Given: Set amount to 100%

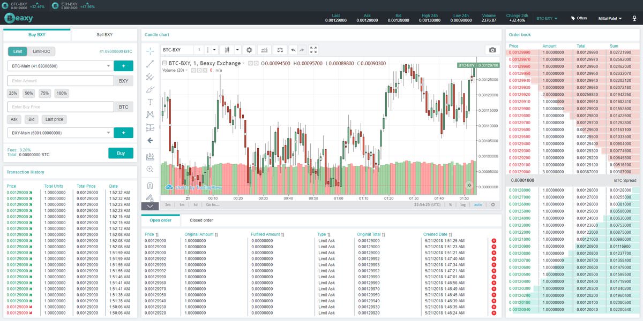Looking at the screenshot, I should 62,93.
